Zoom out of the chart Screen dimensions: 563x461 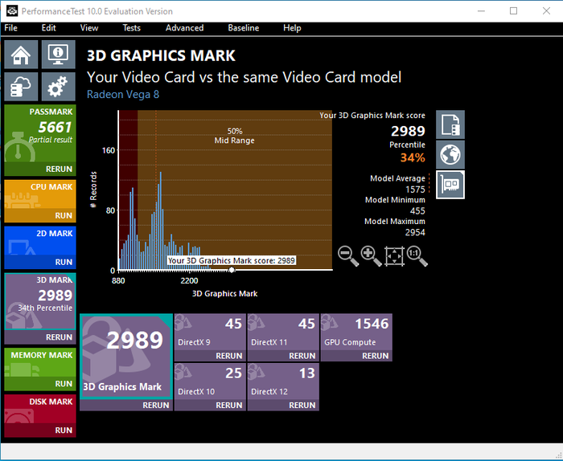348,256
